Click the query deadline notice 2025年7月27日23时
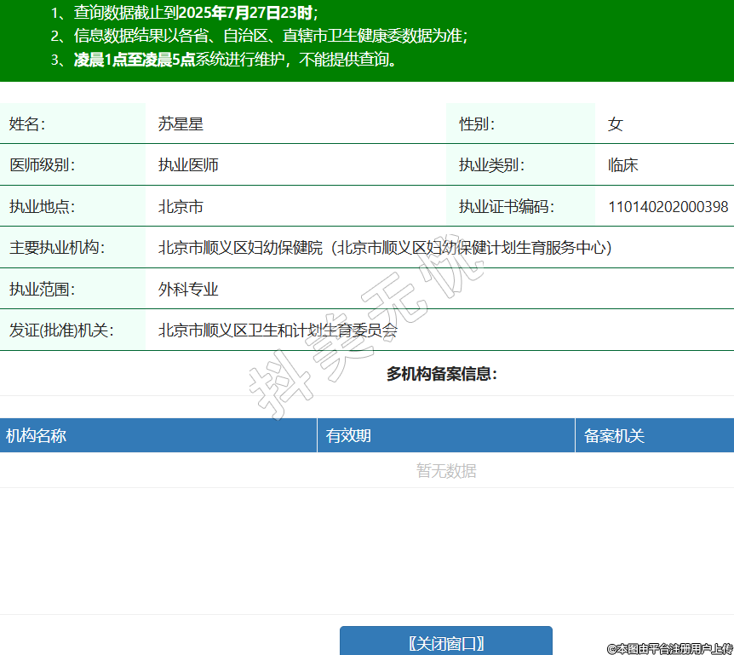 coord(245,13)
